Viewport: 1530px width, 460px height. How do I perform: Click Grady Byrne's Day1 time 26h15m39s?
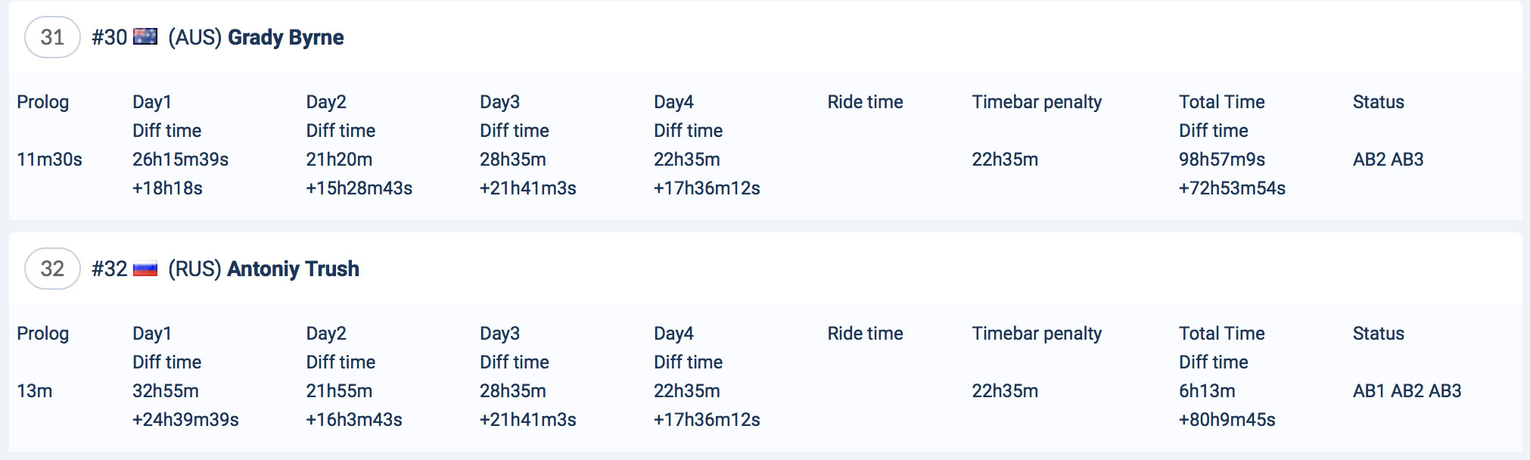(x=180, y=160)
